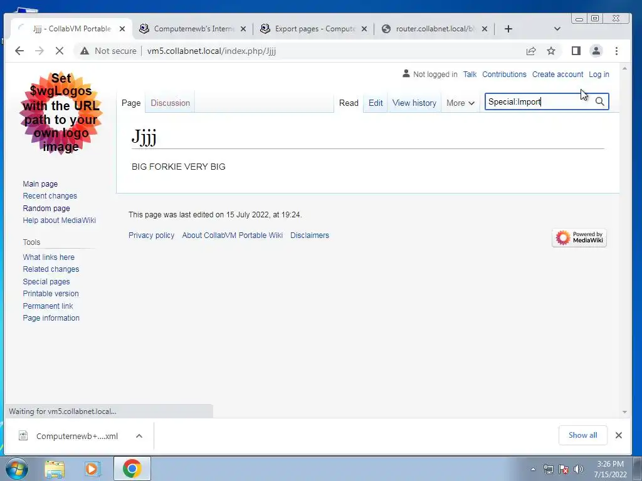
Task: Open the Disclaimers link
Action: 310,235
